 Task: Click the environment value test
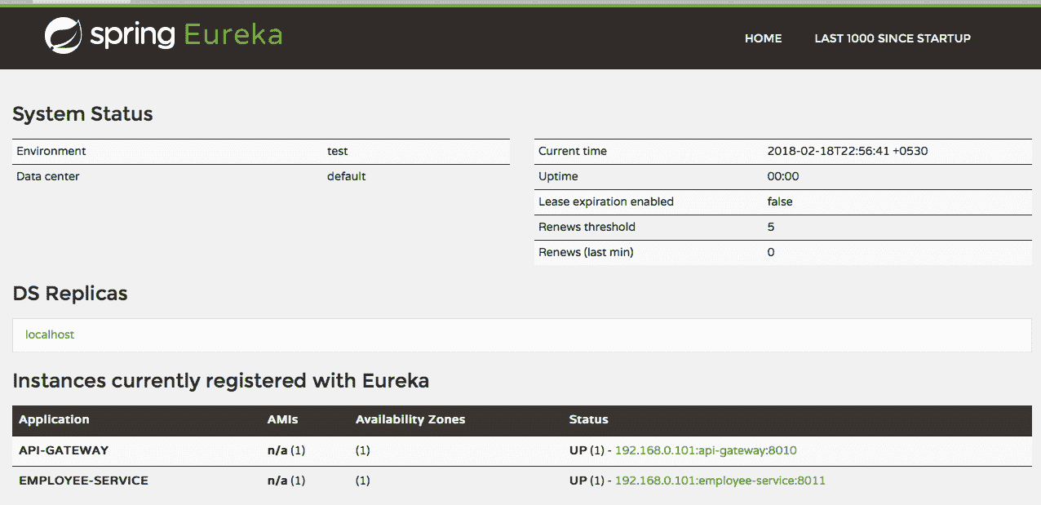(338, 151)
